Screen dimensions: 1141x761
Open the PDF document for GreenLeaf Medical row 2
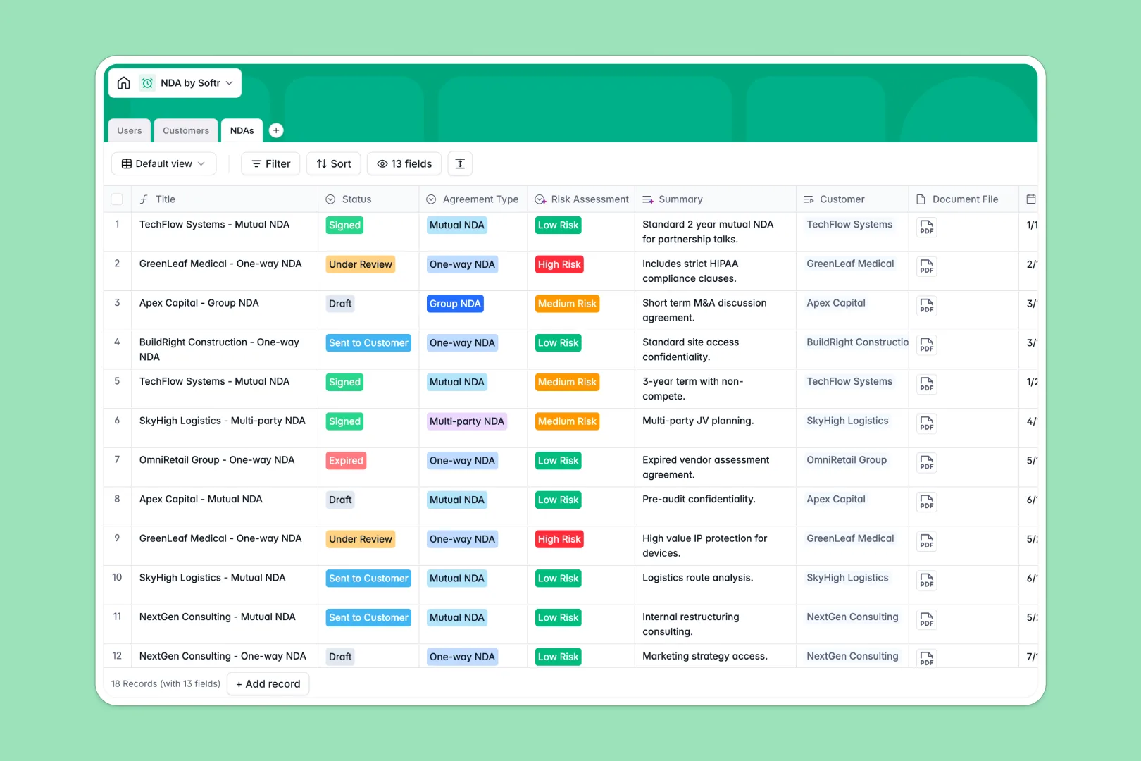click(926, 266)
